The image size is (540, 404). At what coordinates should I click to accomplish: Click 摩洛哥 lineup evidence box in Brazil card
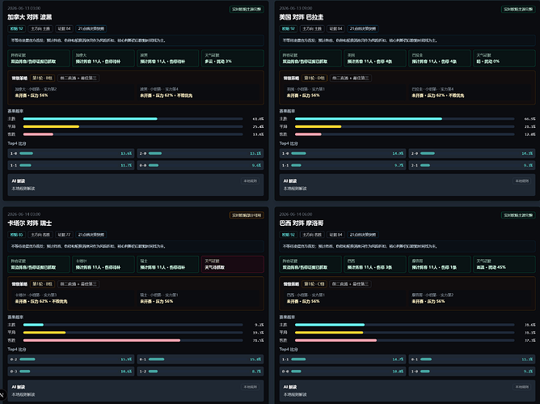[440, 264]
